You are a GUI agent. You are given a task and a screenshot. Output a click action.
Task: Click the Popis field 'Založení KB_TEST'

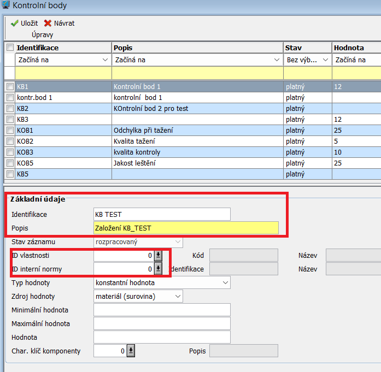click(x=186, y=228)
